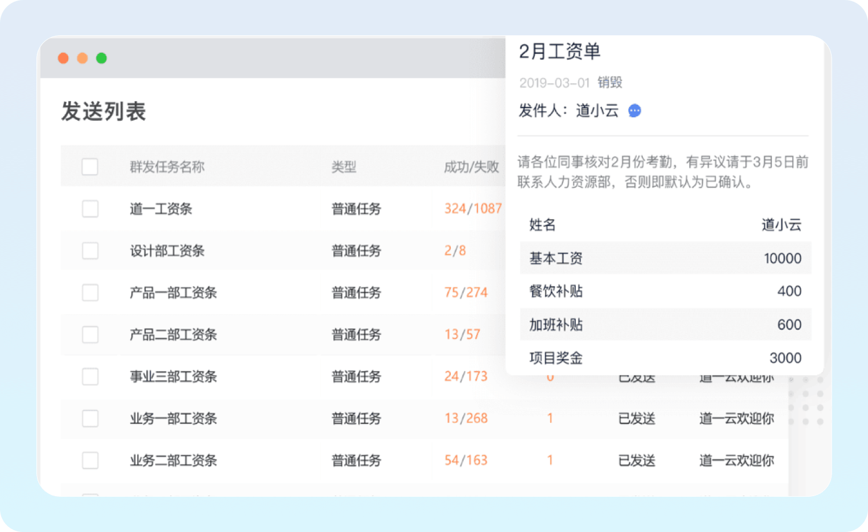Sort by the 群发任务名称 column header
The width and height of the screenshot is (868, 532).
pos(167,167)
